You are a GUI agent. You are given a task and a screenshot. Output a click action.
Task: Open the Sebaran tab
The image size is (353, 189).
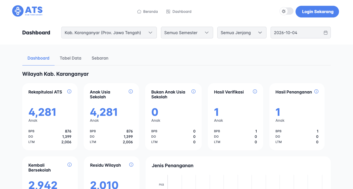[x=100, y=58]
